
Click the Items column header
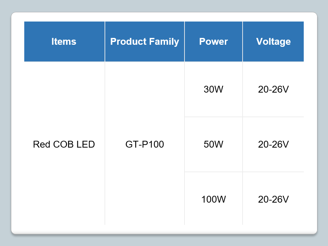click(64, 42)
